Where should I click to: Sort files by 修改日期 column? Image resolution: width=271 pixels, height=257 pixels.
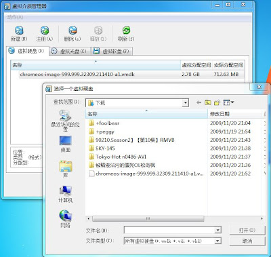pos(235,114)
